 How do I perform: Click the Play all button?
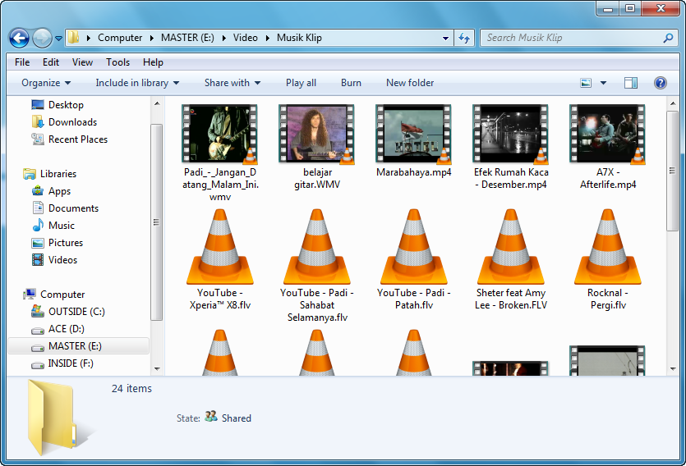[x=301, y=83]
